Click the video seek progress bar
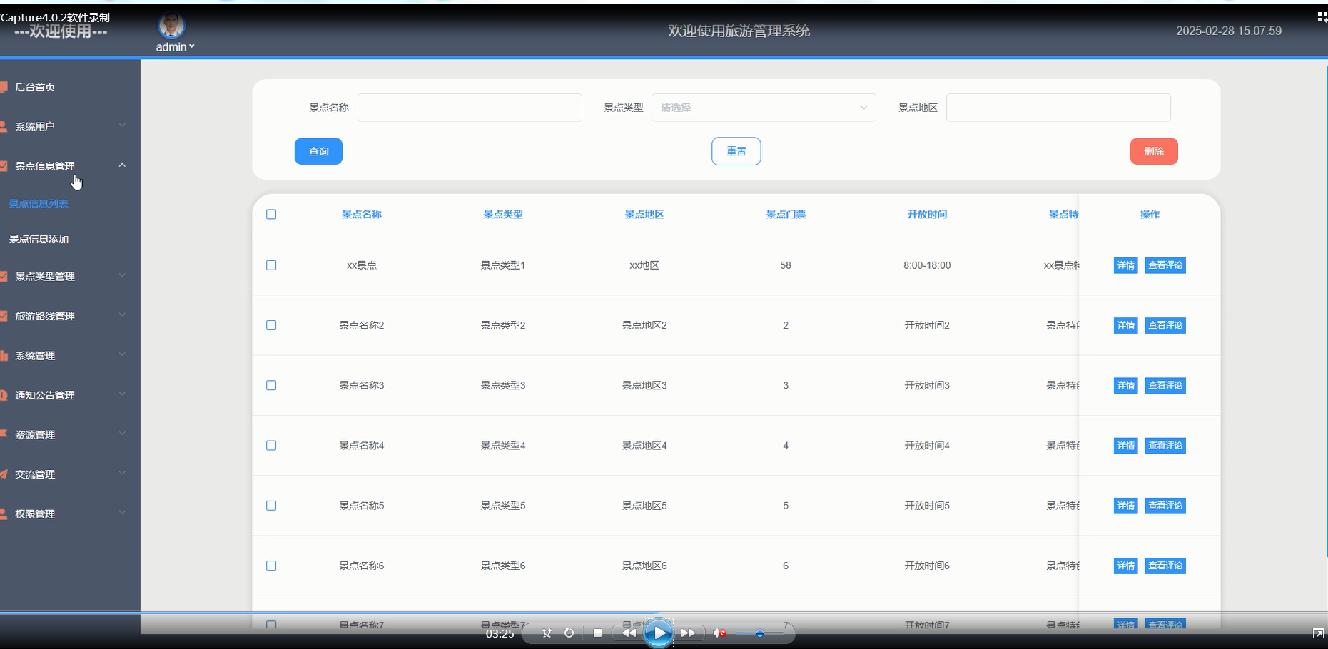1328x649 pixels. (x=664, y=612)
